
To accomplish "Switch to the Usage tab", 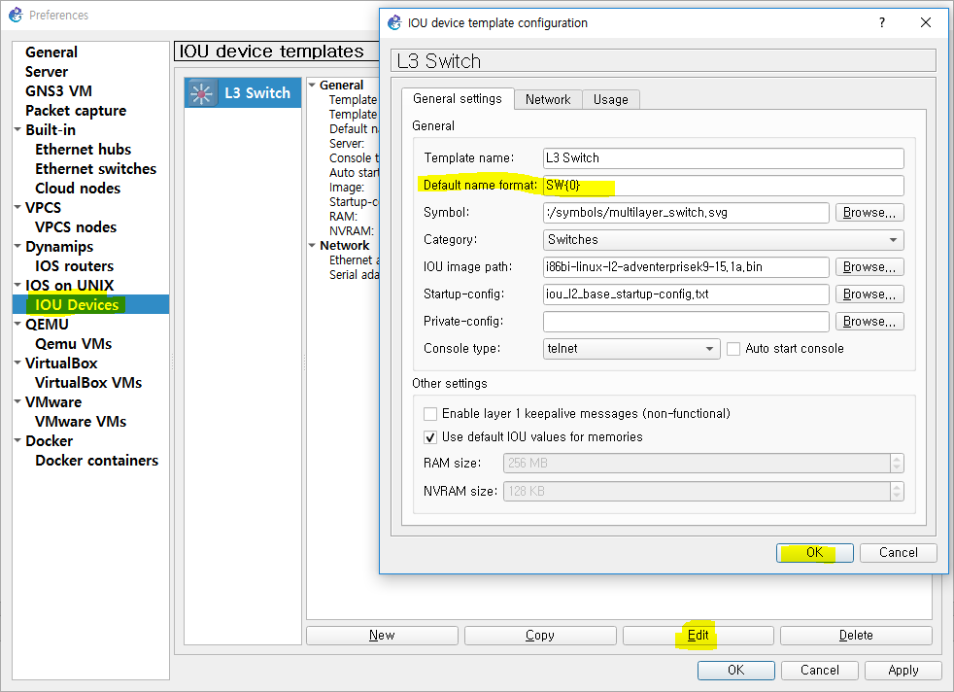I will click(x=610, y=99).
